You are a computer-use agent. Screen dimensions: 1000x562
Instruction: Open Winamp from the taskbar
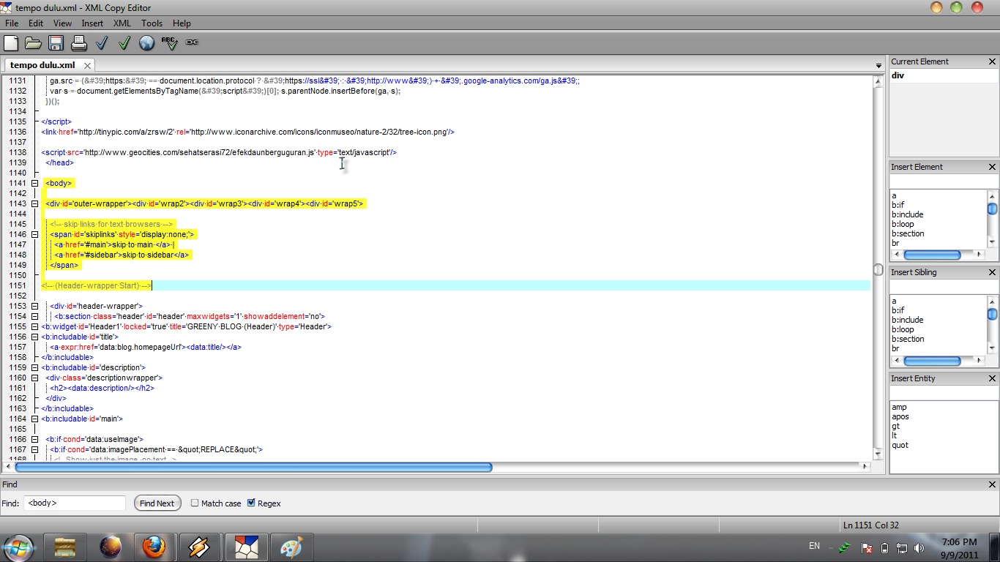point(199,547)
